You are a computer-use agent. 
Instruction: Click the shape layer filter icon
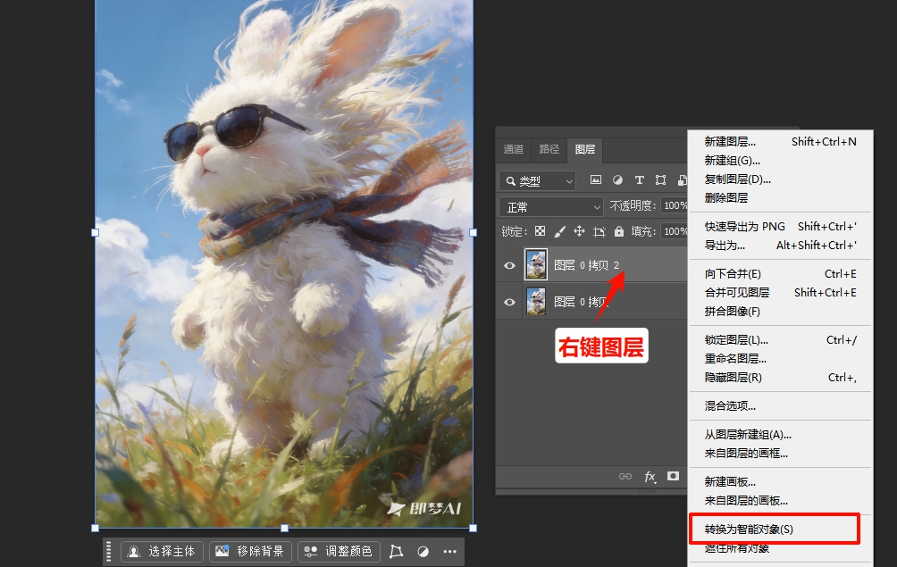point(659,179)
